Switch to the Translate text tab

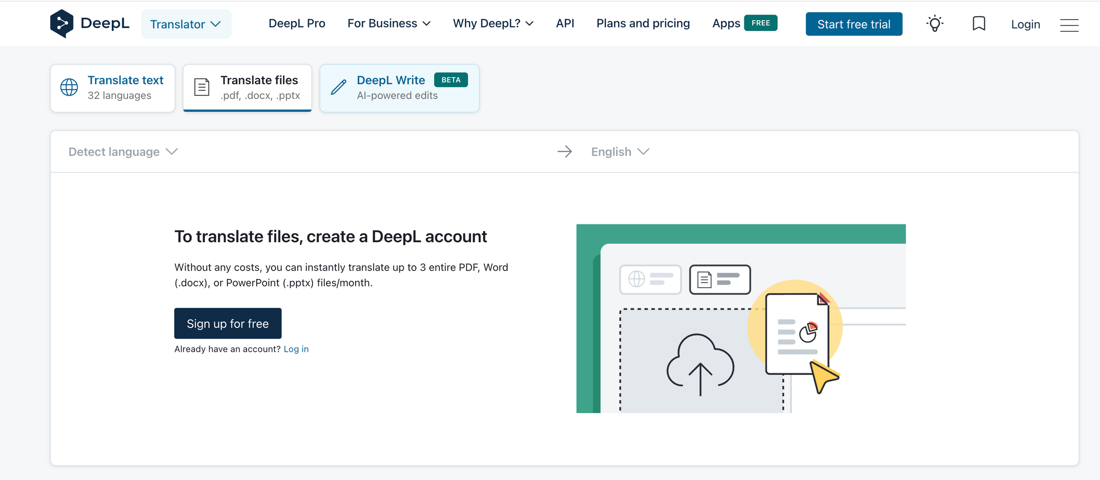pos(113,87)
